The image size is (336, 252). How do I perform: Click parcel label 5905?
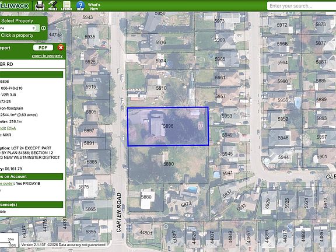coord(91,112)
